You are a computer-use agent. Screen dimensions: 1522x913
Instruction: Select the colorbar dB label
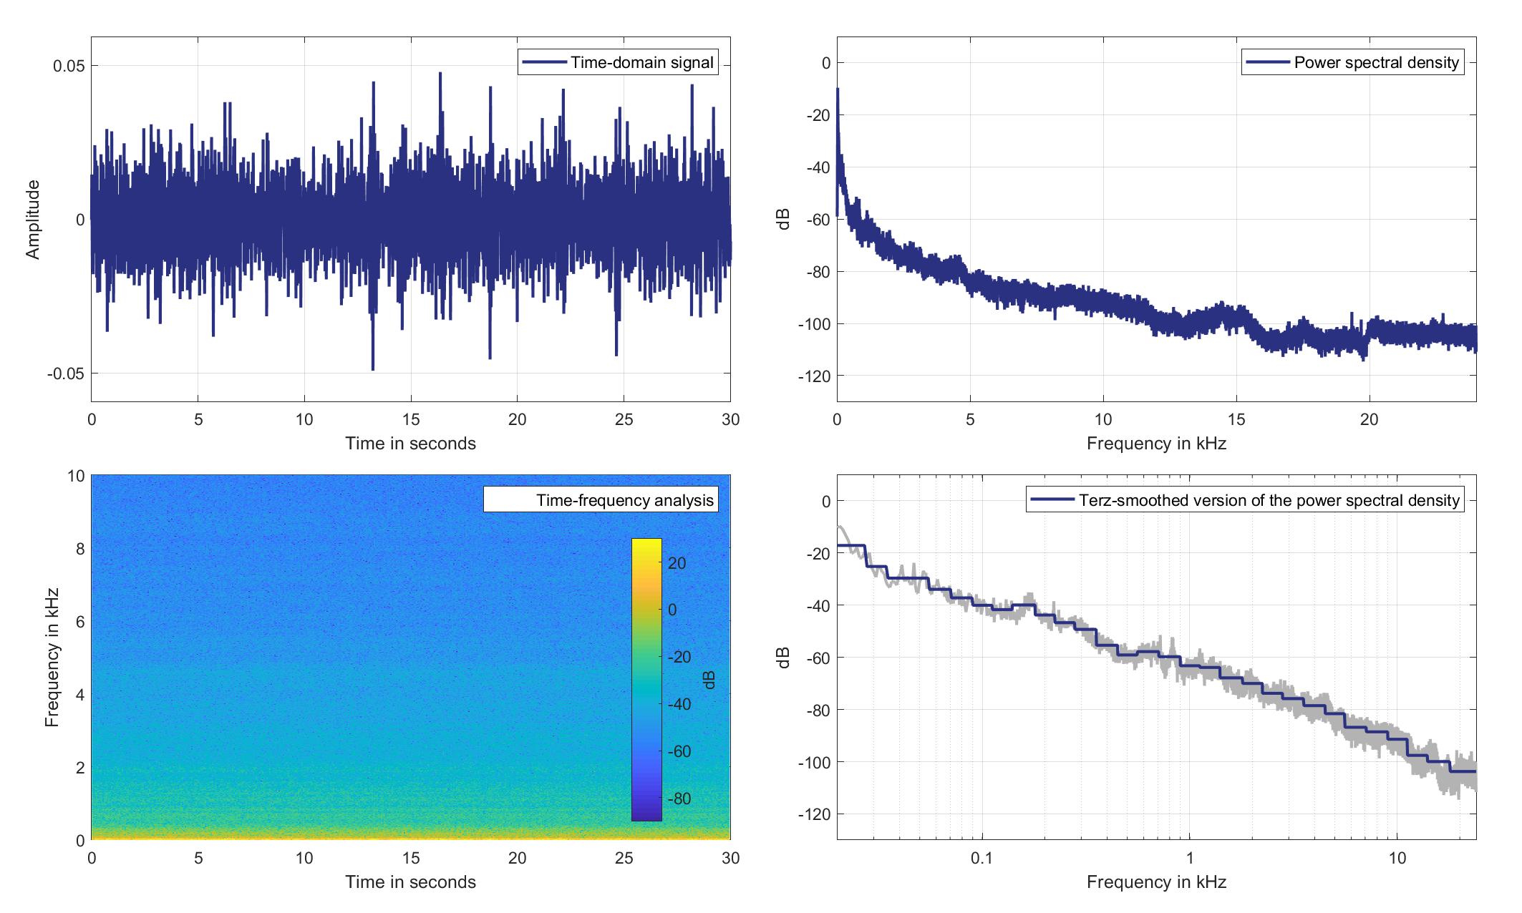click(709, 680)
